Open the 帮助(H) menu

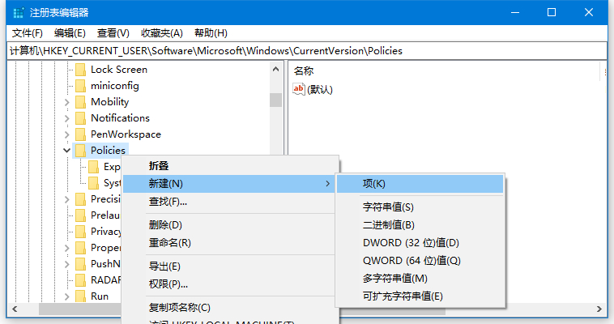[x=211, y=33]
